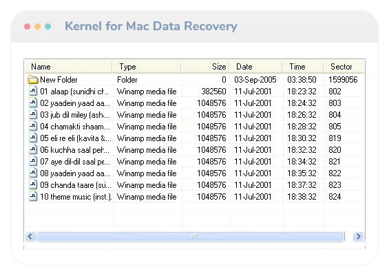Viewport: 389px width, 276px height.
Task: Click the file icon beside 10 theme music
Action: pyautogui.click(x=33, y=196)
